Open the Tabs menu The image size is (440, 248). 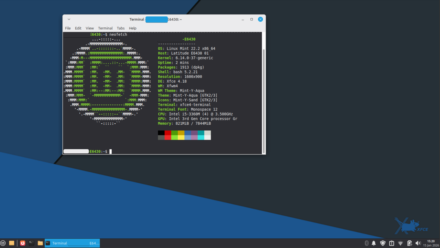[x=121, y=28]
